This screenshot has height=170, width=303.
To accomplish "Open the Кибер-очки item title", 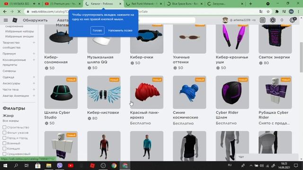I will [x=142, y=57].
